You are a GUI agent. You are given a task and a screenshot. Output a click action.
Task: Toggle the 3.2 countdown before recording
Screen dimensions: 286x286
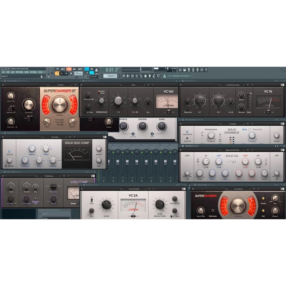(x=69, y=69)
